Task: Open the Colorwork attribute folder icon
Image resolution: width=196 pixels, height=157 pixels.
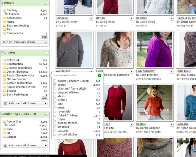Action: tap(4, 60)
